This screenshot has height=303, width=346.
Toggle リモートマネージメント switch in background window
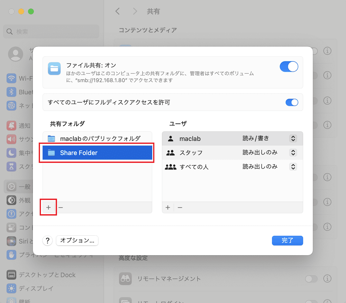[311, 279]
